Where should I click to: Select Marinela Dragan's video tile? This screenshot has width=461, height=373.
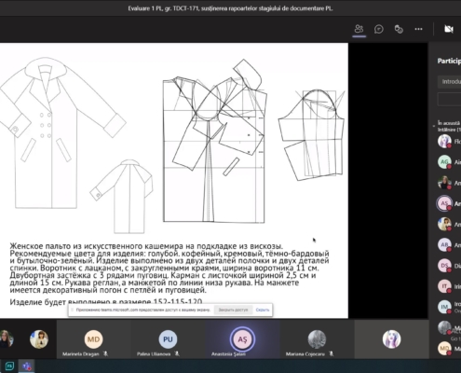coord(93,339)
